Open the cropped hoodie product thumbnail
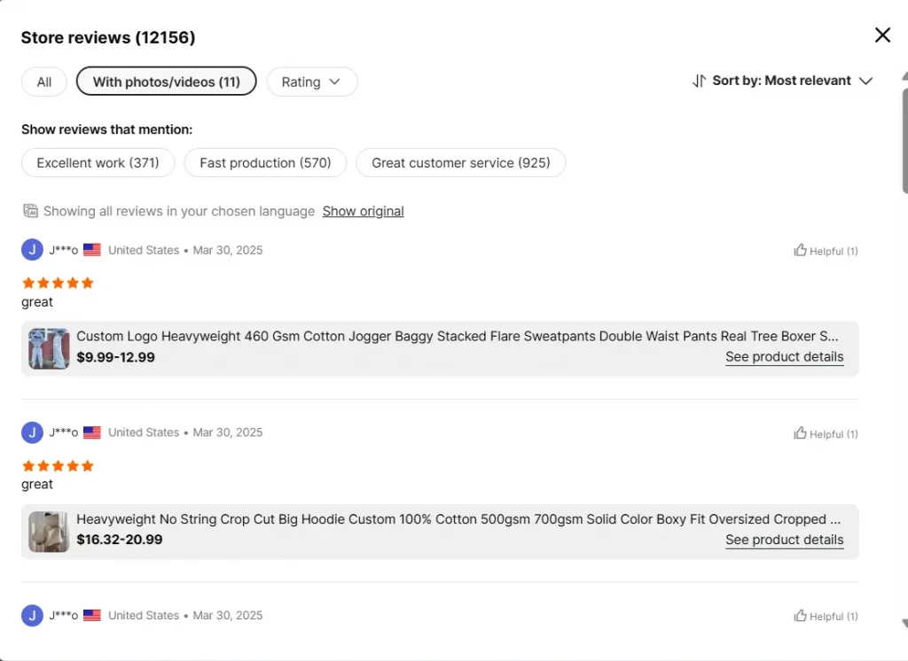Viewport: 908px width, 661px height. click(49, 532)
